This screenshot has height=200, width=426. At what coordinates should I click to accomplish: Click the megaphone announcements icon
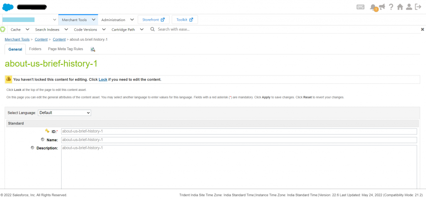pyautogui.click(x=382, y=7)
